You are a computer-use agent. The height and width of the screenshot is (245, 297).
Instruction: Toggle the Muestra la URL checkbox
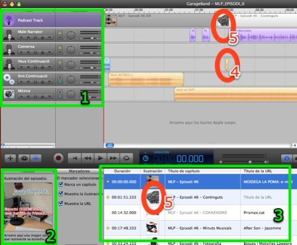tap(61, 203)
